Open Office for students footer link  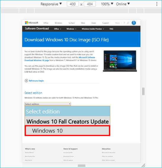pos(107,157)
